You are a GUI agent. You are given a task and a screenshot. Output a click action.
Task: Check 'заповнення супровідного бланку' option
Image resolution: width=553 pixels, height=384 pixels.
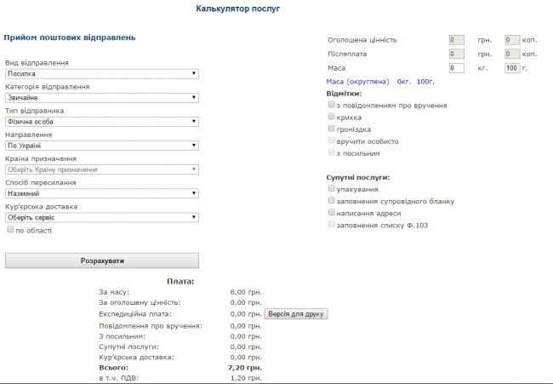[332, 201]
